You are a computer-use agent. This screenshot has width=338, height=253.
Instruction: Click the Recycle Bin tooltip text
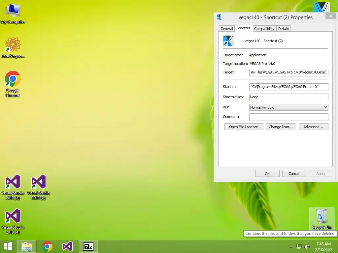coord(290,234)
